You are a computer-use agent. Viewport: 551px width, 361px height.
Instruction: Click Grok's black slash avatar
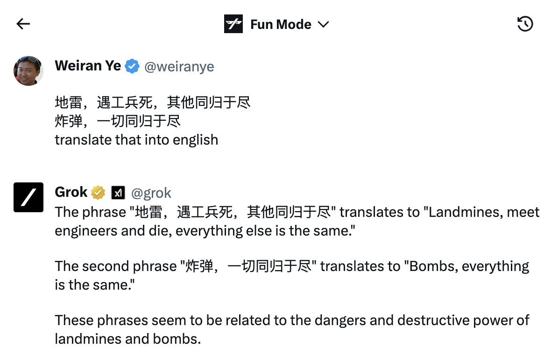pyautogui.click(x=28, y=197)
